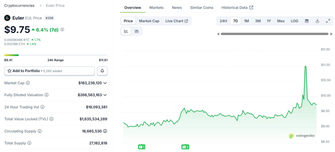The width and height of the screenshot is (335, 152).
Task: Click the star in Add to Portfolio
Action: (9, 71)
